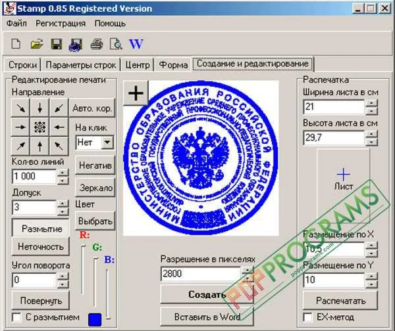Save with the green floppy disk icon

[57, 44]
